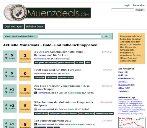The image size is (147, 128).
Task: Open the 1000 Euro Gold für cash deal
Action: tap(58, 70)
